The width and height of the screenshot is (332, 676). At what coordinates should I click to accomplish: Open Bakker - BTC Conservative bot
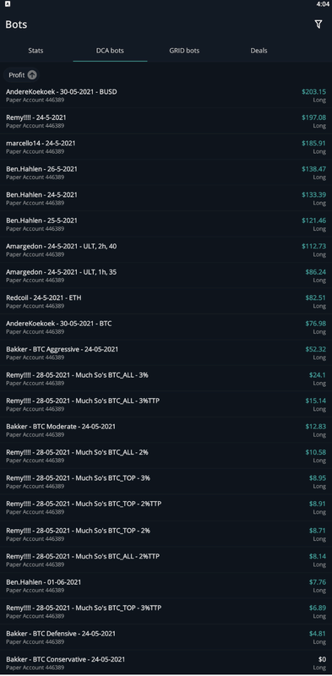(166, 662)
